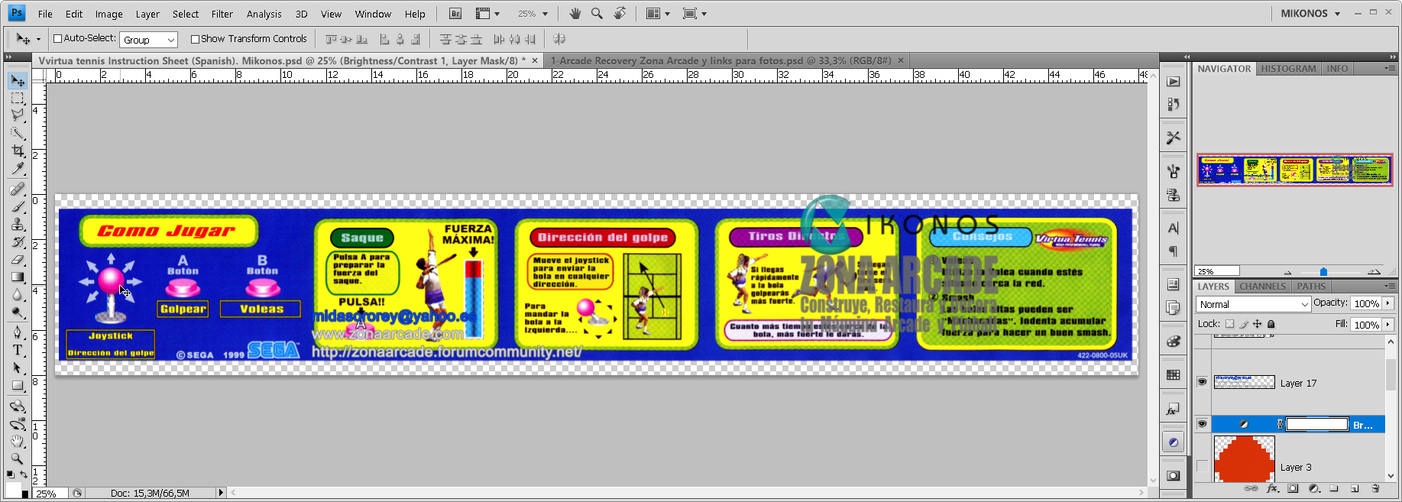Open the Paragraph panel icon
The height and width of the screenshot is (502, 1402).
[x=1174, y=251]
